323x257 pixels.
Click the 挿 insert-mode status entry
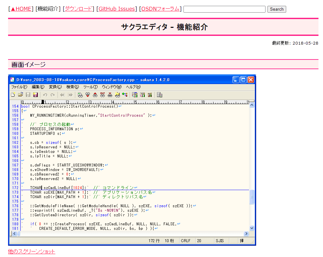[x=242, y=241]
